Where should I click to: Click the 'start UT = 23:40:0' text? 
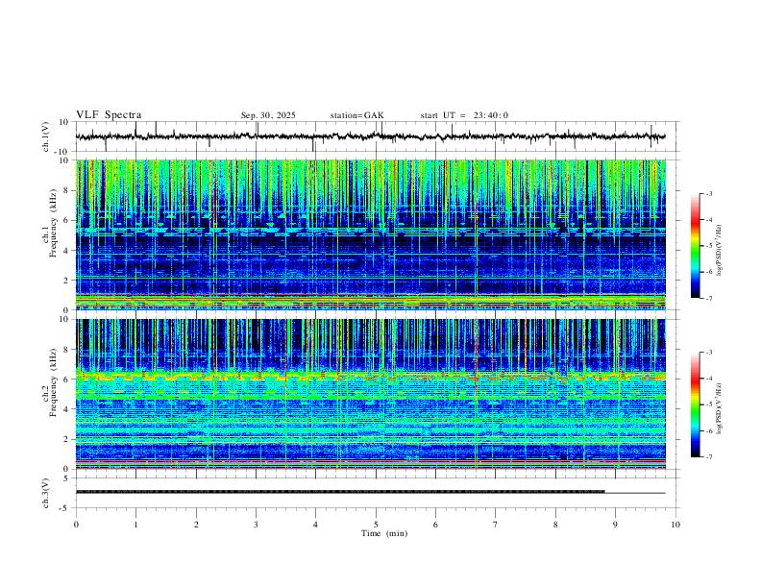pyautogui.click(x=464, y=115)
